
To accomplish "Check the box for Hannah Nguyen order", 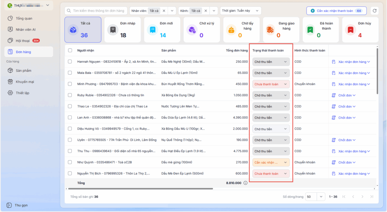I will click(70, 62).
